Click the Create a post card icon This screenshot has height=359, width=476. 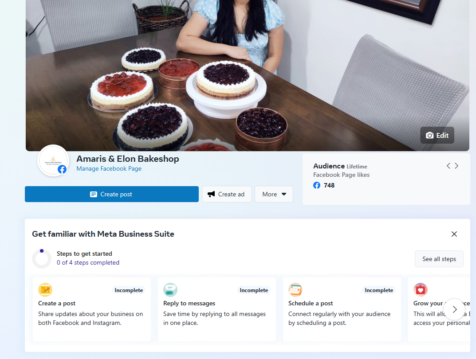tap(45, 290)
